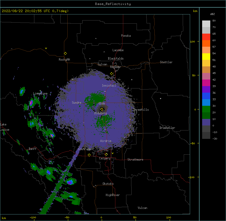226x221 pixels.
Task: Click the Calgary label
Action: click(105, 158)
